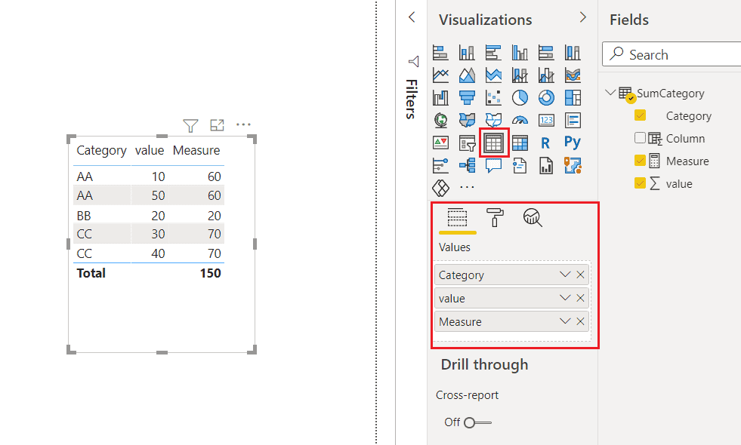Select the Python visual

click(x=573, y=143)
